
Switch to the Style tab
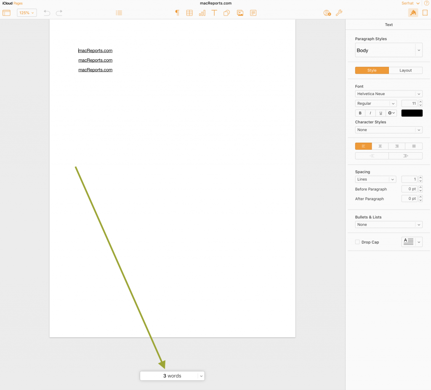(372, 70)
